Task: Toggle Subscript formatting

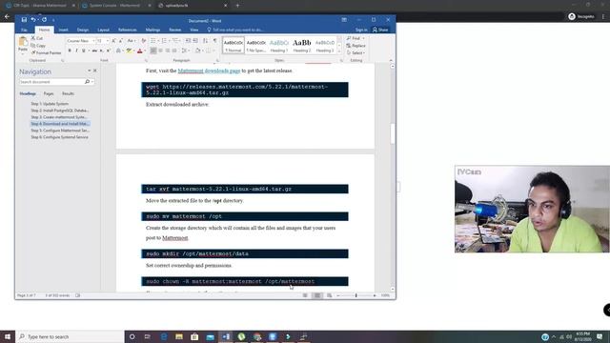Action: coord(101,50)
